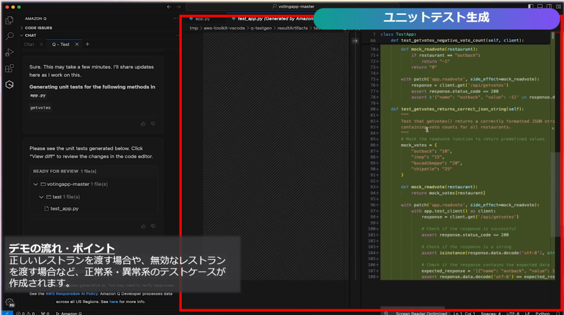The image size is (564, 315).
Task: Click line 86 'mock_votes = {' in editor
Action: click(419, 145)
